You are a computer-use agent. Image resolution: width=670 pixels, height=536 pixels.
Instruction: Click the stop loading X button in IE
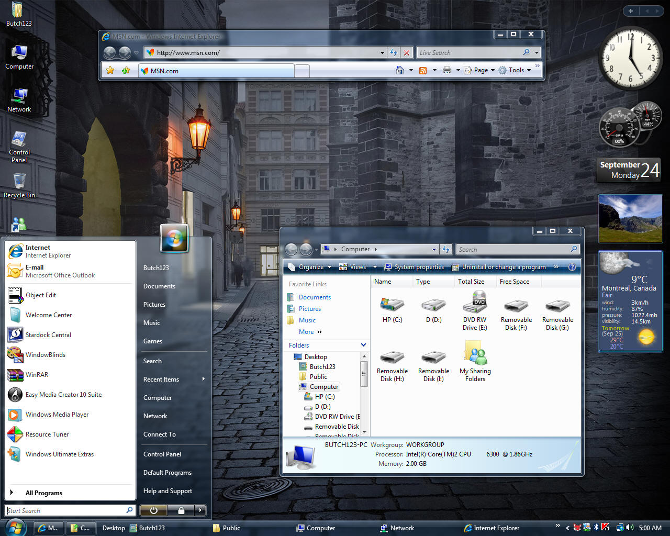407,52
